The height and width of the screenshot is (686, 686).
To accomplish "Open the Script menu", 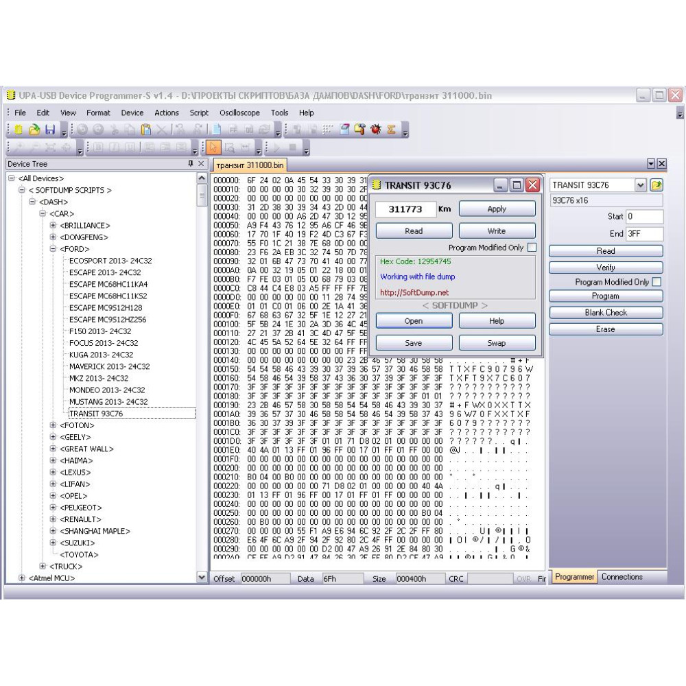I will pos(199,113).
